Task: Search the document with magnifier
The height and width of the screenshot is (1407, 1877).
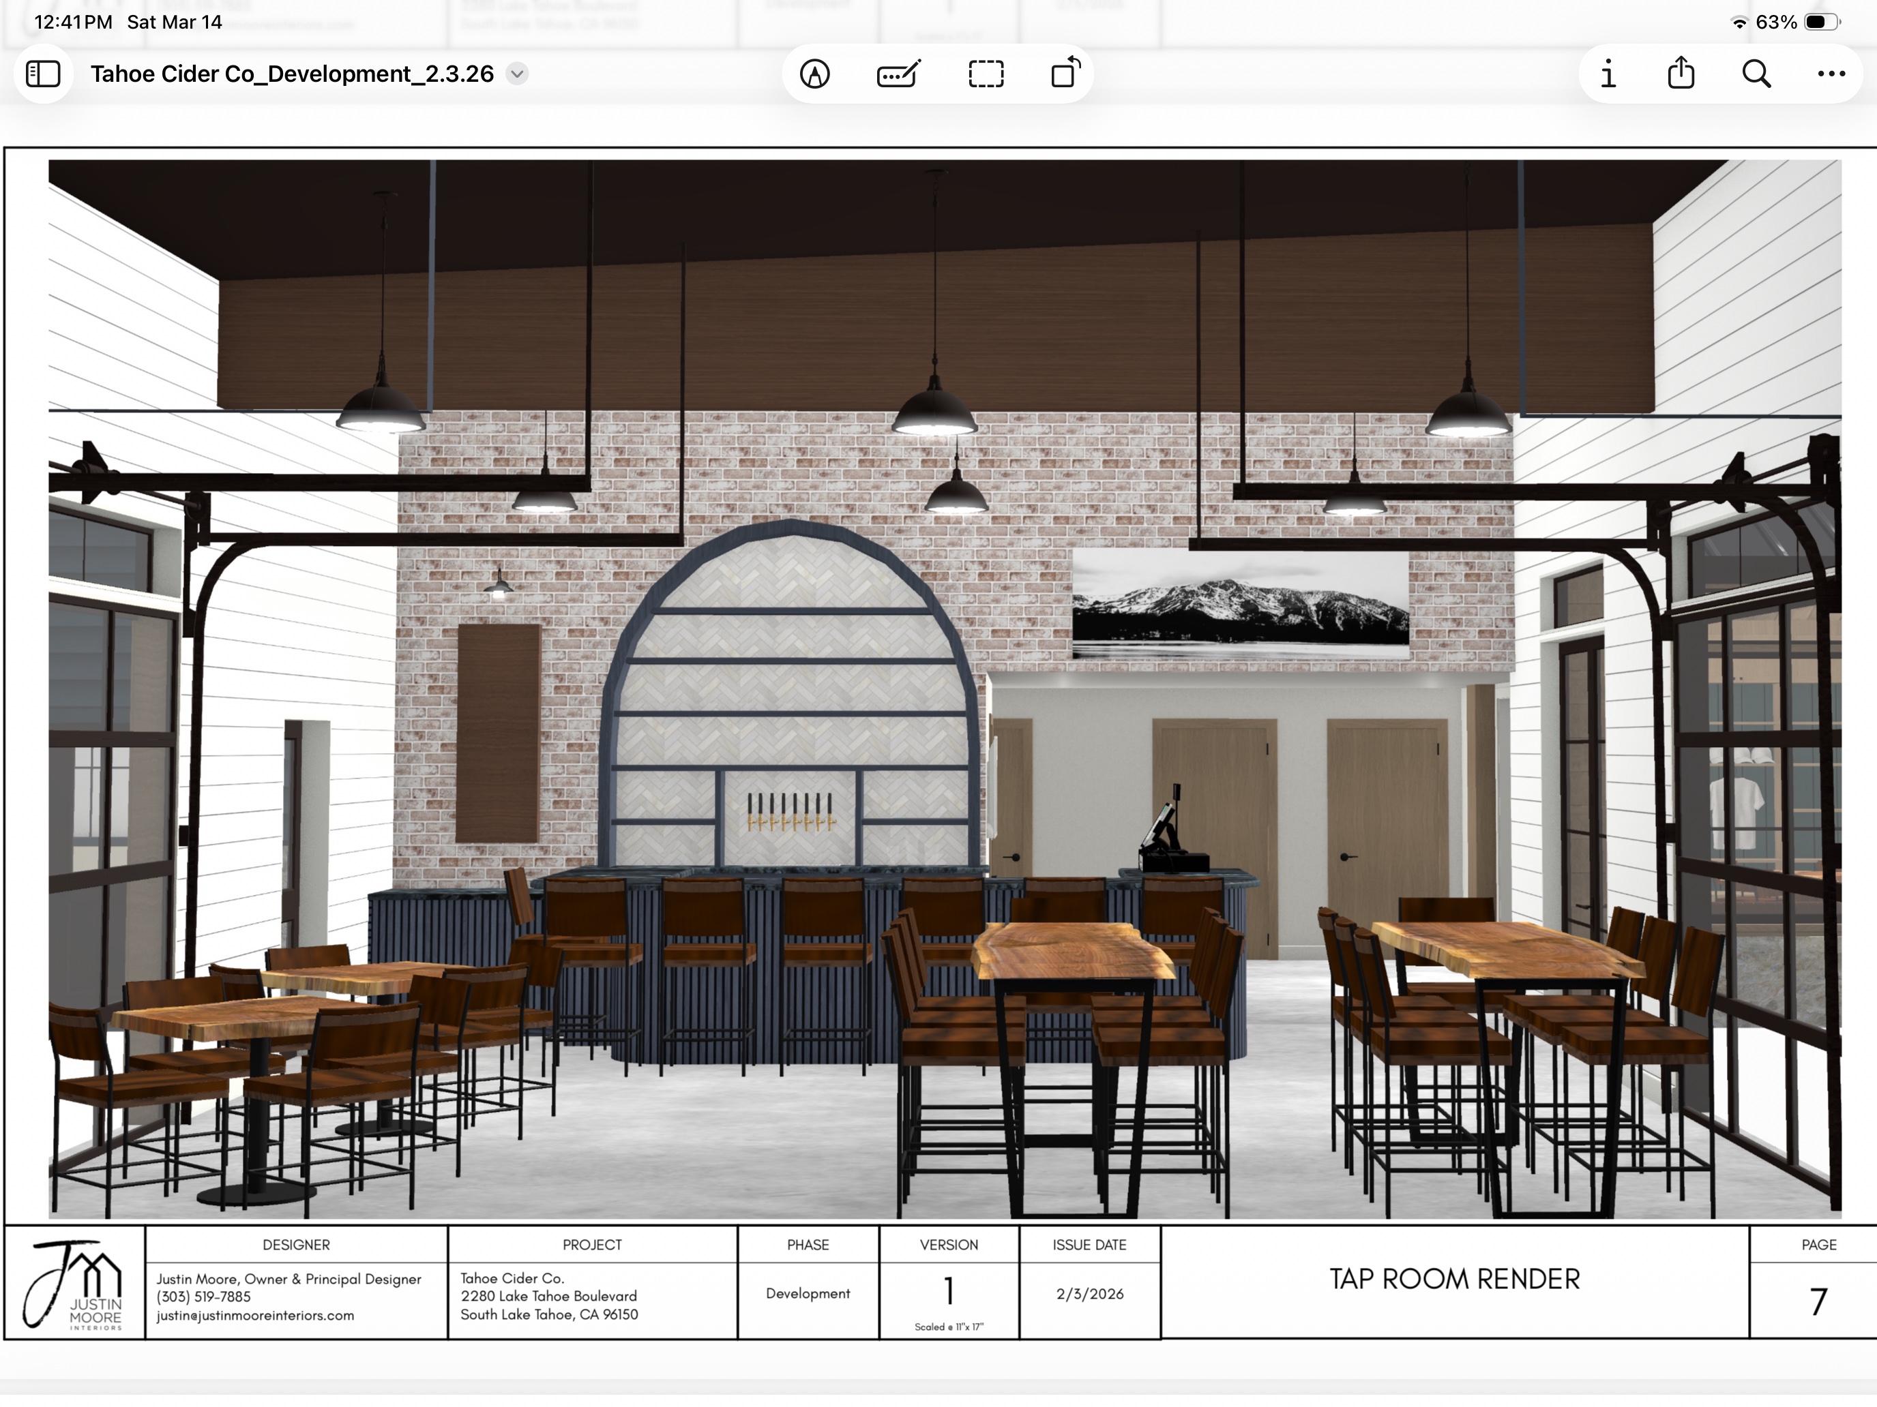Action: click(1756, 74)
